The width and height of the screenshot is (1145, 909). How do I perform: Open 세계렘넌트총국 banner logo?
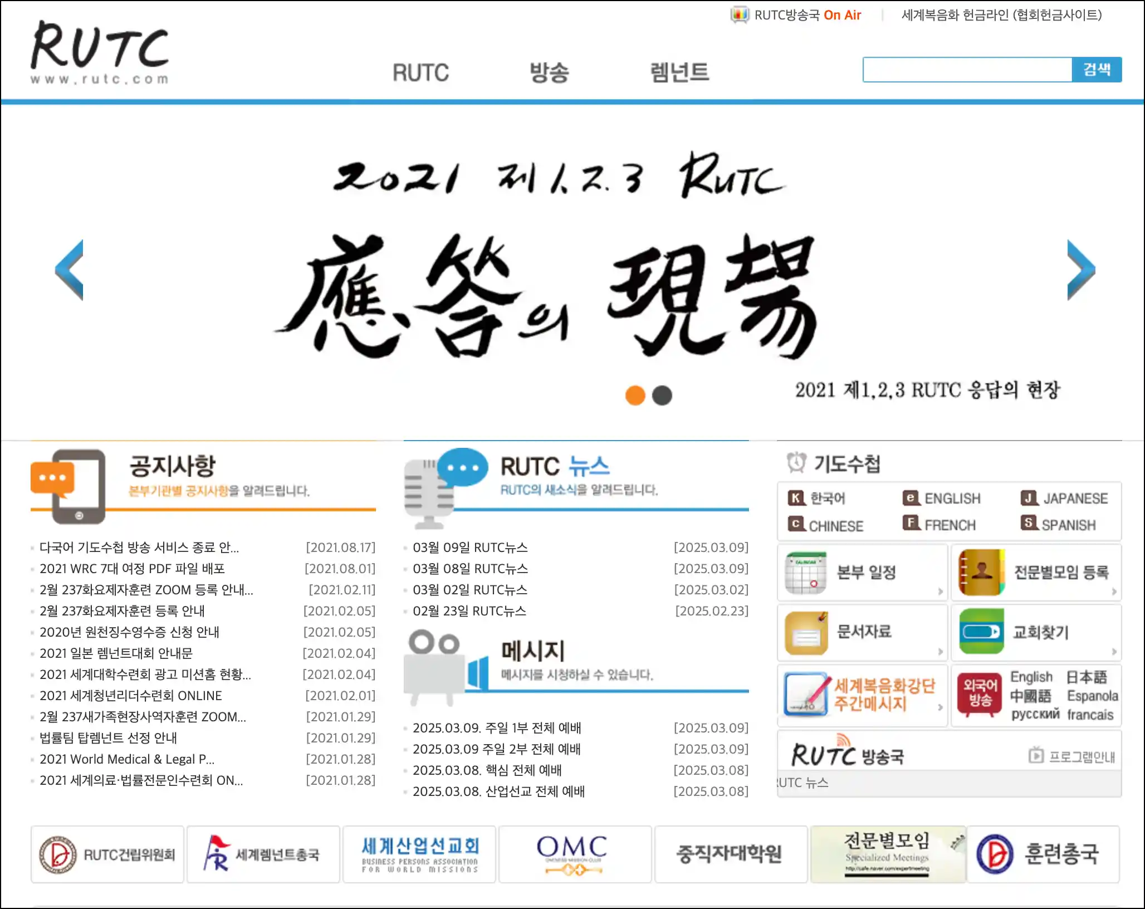pyautogui.click(x=263, y=854)
